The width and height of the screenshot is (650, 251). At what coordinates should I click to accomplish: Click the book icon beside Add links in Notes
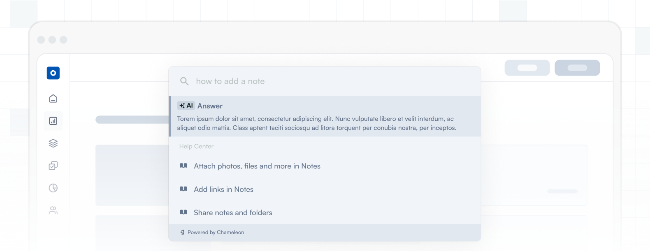coord(183,189)
